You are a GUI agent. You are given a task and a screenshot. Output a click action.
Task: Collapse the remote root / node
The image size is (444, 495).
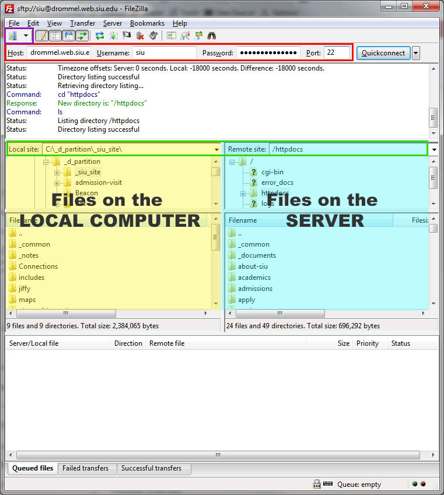pos(232,162)
